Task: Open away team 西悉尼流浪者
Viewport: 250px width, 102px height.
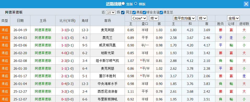Action: click(x=107, y=91)
